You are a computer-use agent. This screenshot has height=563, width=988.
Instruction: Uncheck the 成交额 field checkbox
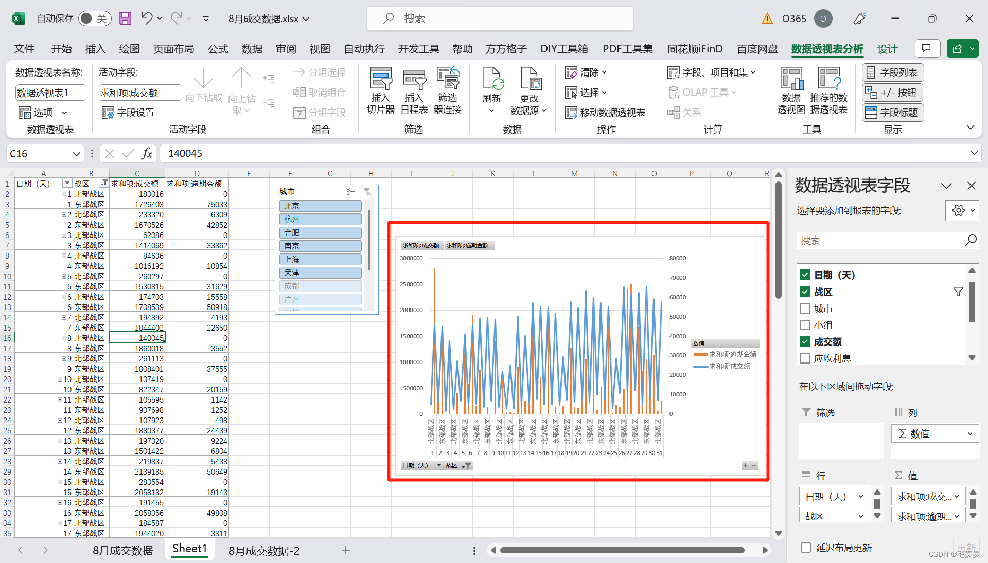coord(805,341)
